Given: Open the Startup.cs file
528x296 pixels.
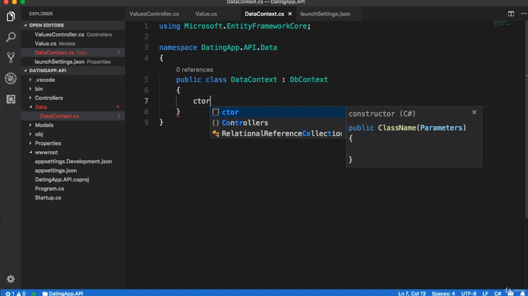Looking at the screenshot, I should click(73, 198).
